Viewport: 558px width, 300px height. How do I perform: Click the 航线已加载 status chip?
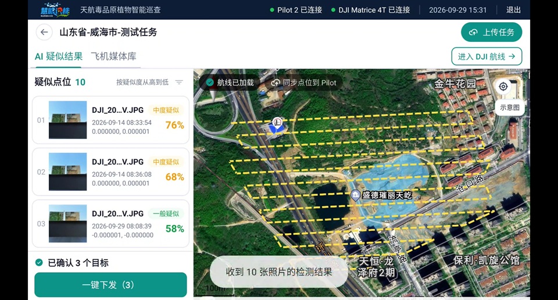(x=230, y=83)
